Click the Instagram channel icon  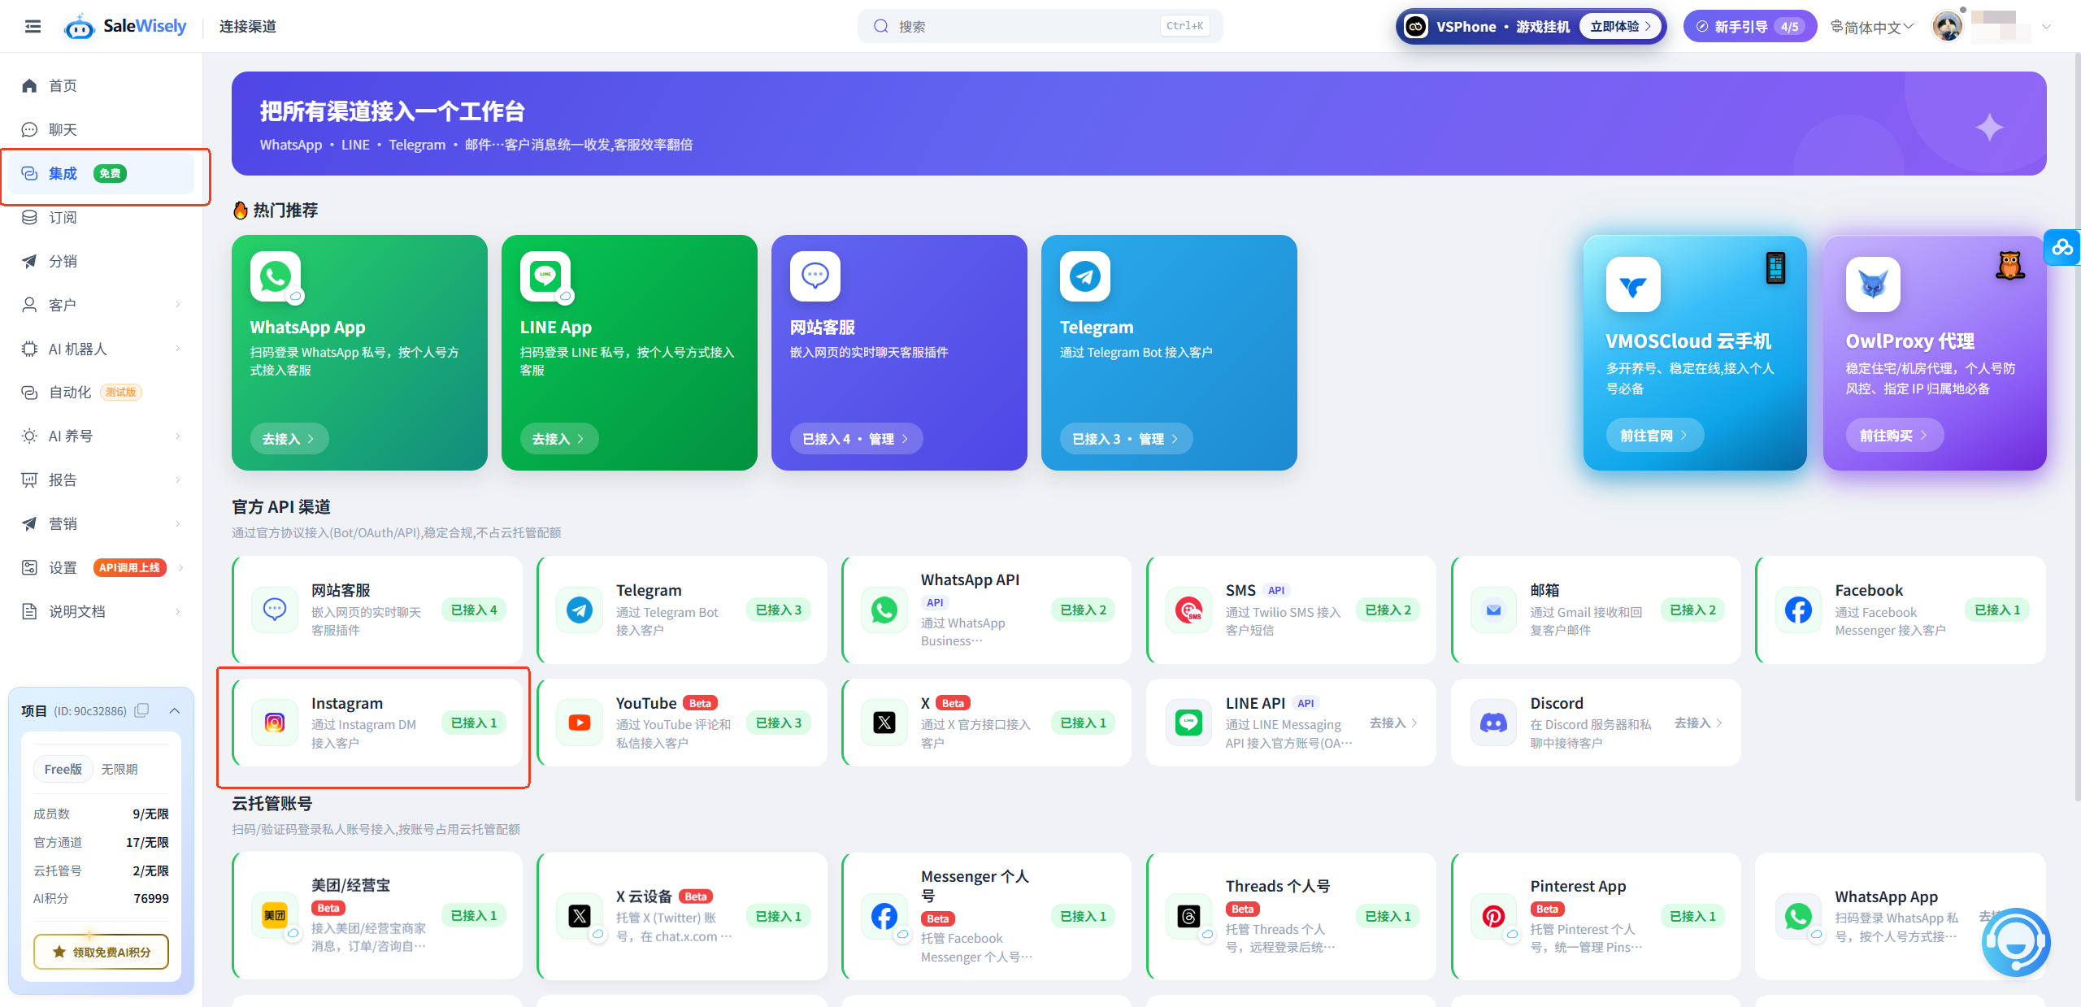275,723
